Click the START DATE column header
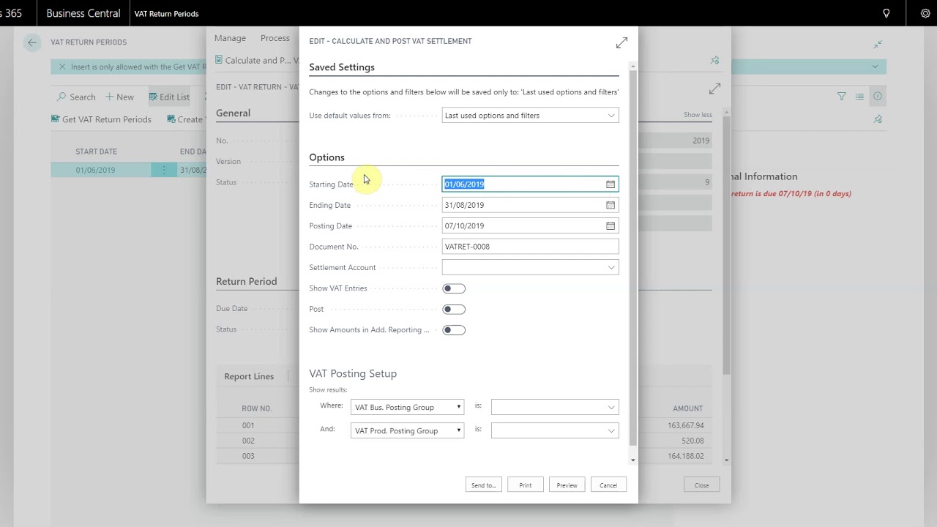This screenshot has height=527, width=937. click(96, 152)
